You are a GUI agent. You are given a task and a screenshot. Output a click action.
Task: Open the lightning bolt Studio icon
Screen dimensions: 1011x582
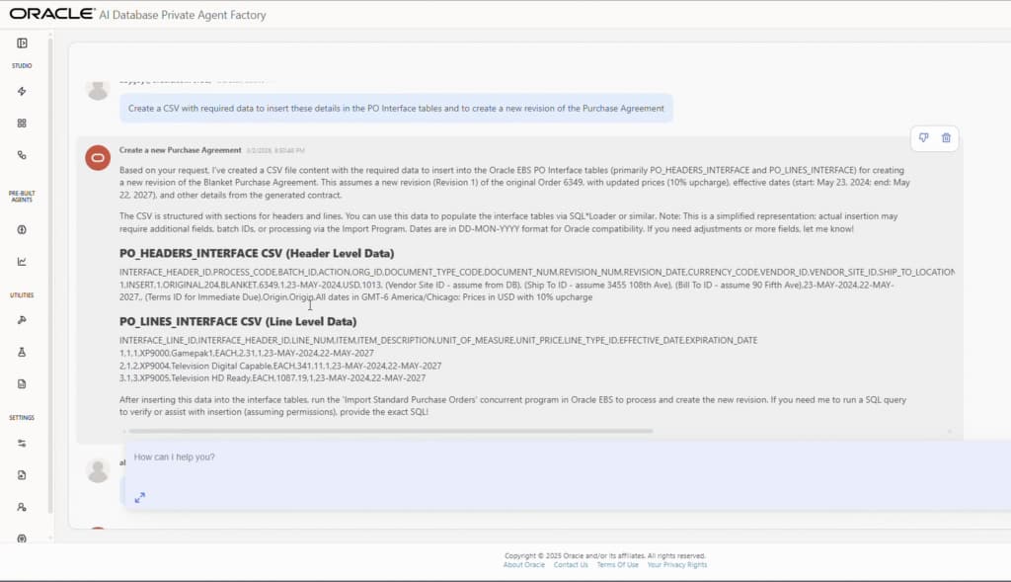point(22,91)
